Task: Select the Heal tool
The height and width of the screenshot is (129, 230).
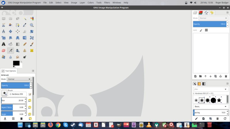Action: point(32,51)
